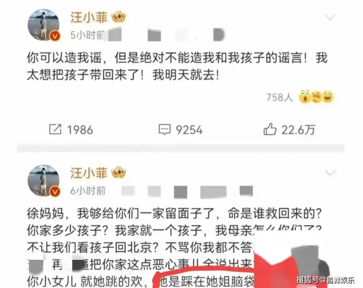Click the 6小时前 timestamp
This screenshot has height=288, width=363.
click(88, 191)
